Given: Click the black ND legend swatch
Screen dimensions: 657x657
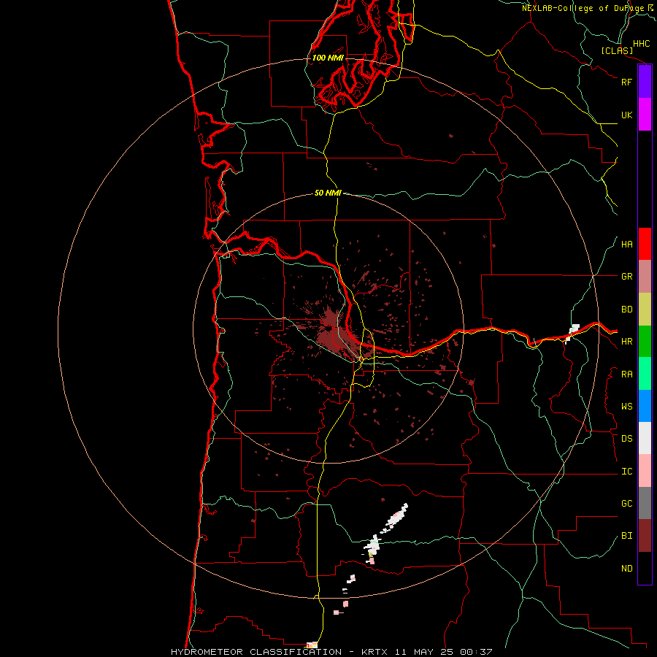Looking at the screenshot, I should tap(645, 568).
